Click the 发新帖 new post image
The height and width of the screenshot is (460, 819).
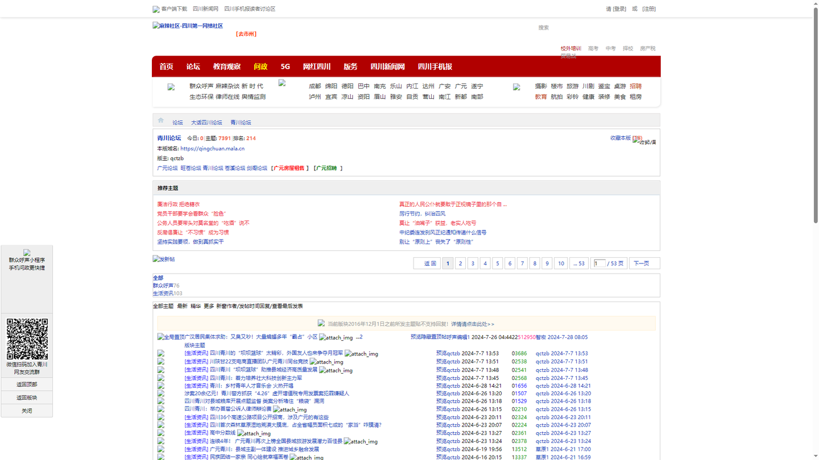[164, 259]
